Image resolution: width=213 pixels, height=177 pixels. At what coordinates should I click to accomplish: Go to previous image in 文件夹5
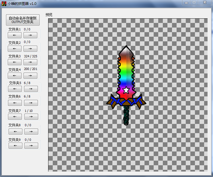15,89
